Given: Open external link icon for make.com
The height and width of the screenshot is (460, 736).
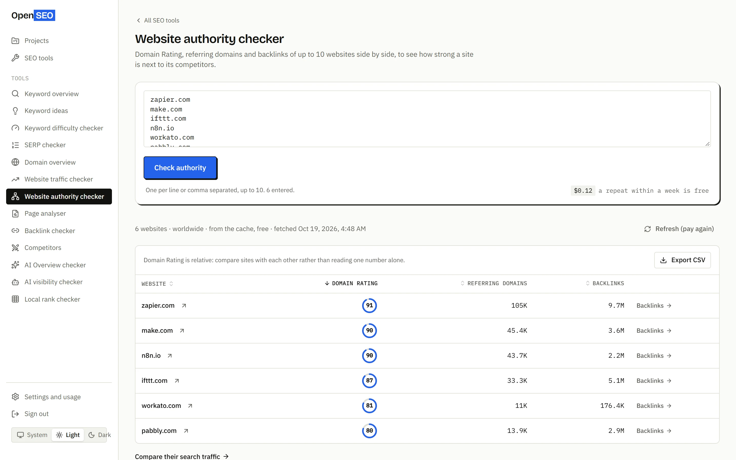Looking at the screenshot, I should (182, 331).
